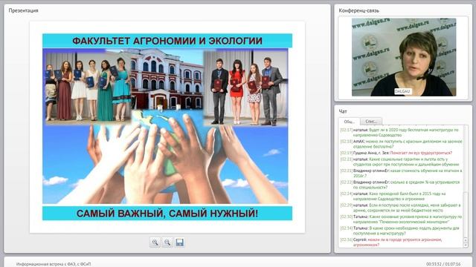This screenshot has width=476, height=267.
Task: Click the chat scrollbar thumb
Action: 466,215
